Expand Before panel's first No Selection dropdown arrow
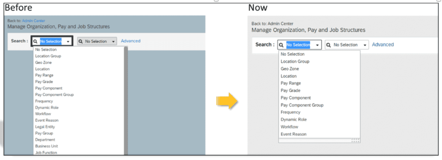Screen dimensions: 442x160 coord(68,42)
